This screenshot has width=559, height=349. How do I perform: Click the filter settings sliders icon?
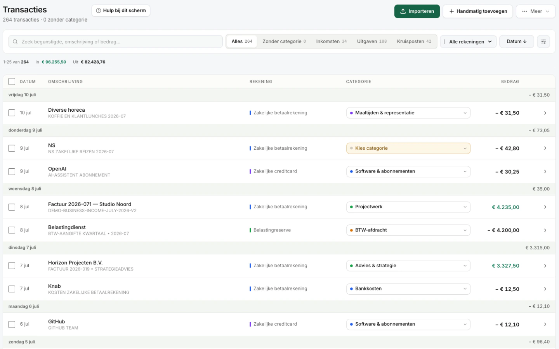543,41
